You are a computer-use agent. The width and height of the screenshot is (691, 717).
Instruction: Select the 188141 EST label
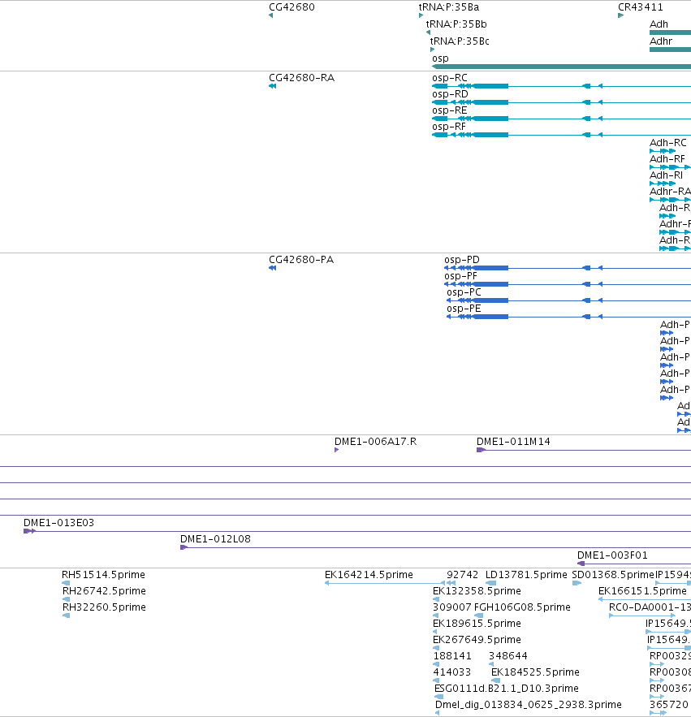click(x=451, y=656)
